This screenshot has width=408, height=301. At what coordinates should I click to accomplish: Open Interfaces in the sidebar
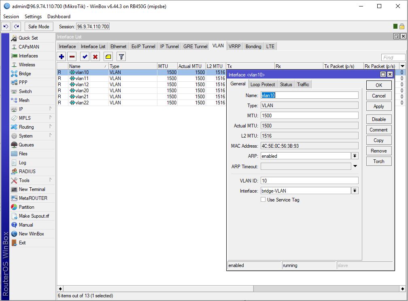pos(28,56)
